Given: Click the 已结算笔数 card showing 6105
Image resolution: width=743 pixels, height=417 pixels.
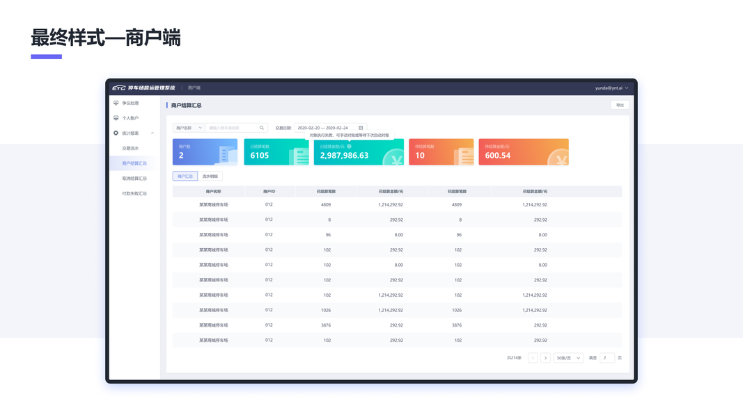Looking at the screenshot, I should point(276,152).
